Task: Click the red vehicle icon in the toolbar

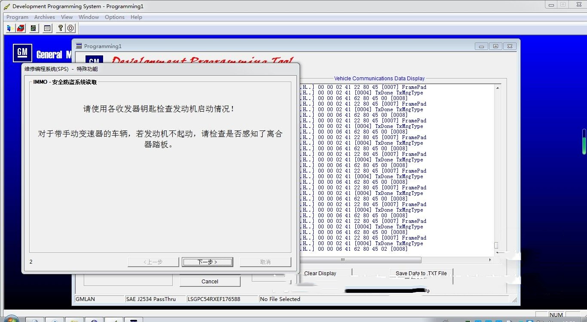Action: [x=21, y=28]
